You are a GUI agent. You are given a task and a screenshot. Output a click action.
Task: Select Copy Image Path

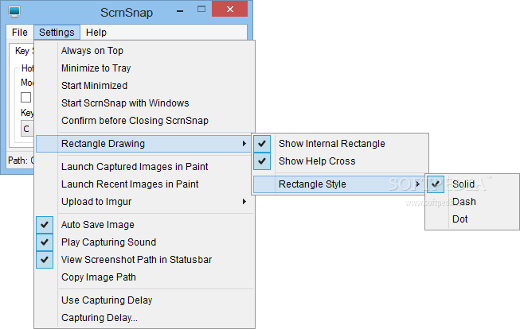98,277
